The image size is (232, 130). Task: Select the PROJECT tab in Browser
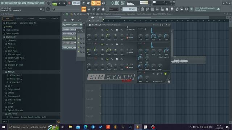click(x=19, y=18)
